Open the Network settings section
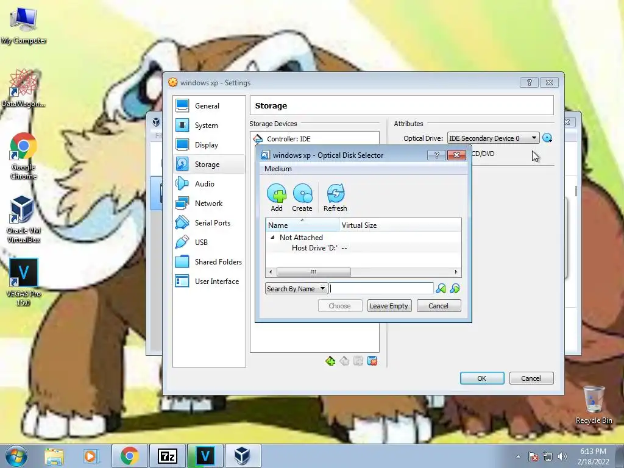This screenshot has height=468, width=624. [210, 204]
